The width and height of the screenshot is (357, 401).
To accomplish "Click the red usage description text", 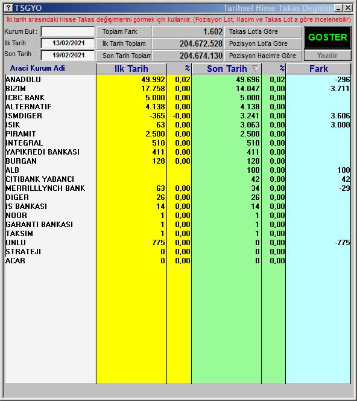I will [178, 20].
